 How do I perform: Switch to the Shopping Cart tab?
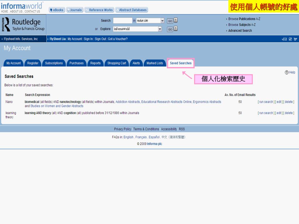tap(117, 63)
